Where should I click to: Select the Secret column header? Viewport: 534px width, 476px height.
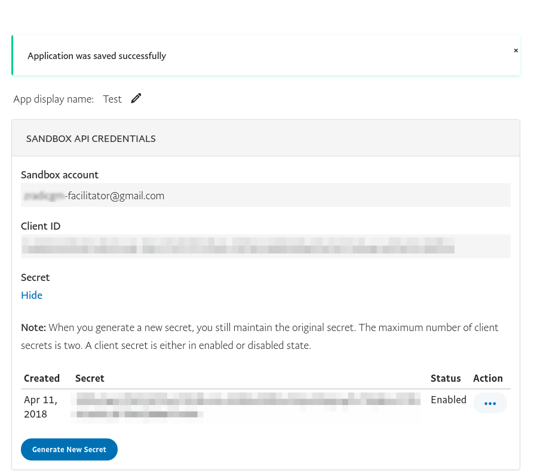tap(90, 378)
